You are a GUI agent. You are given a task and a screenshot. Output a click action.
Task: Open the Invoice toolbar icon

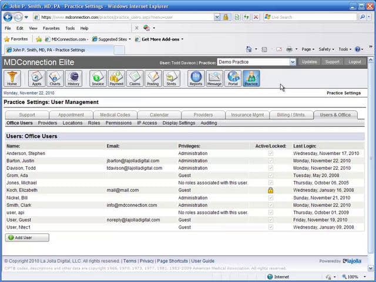click(98, 78)
